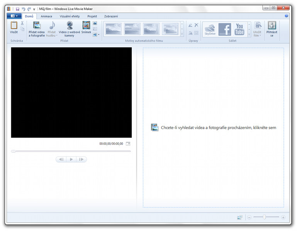The width and height of the screenshot is (297, 231).
Task: Click the rotate left icon
Action: coord(190,25)
